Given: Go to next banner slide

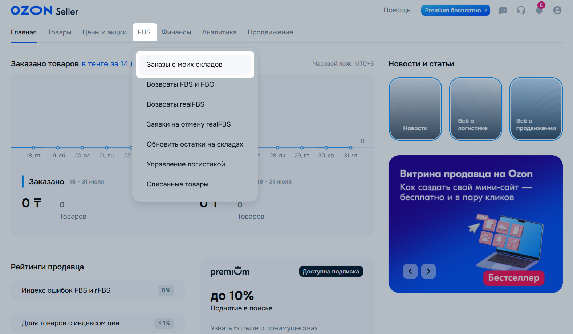Looking at the screenshot, I should (x=428, y=271).
